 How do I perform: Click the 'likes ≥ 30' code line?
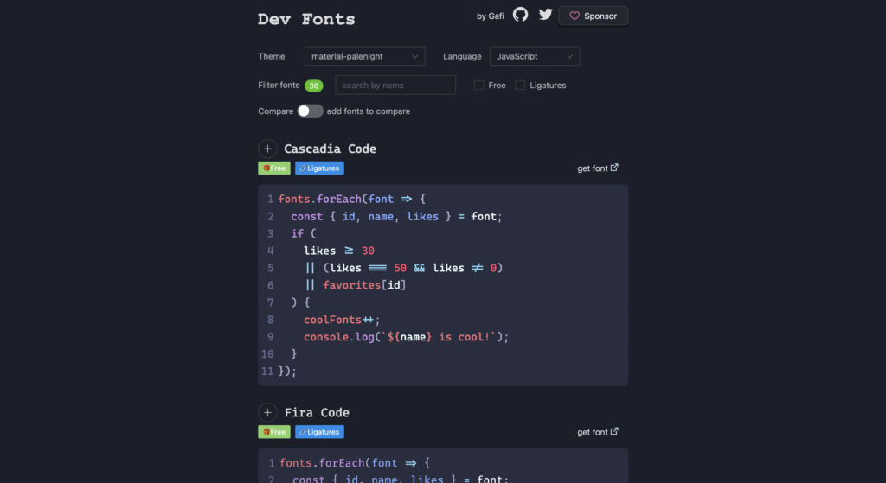coord(339,251)
